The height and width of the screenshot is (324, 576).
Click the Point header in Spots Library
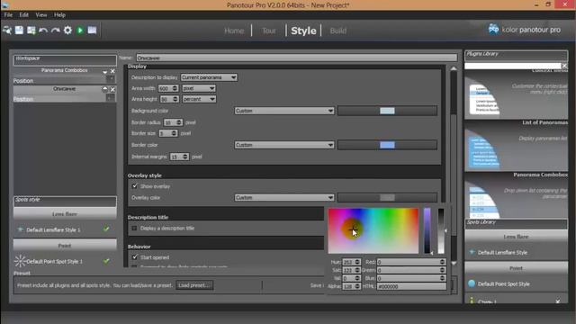[516, 268]
